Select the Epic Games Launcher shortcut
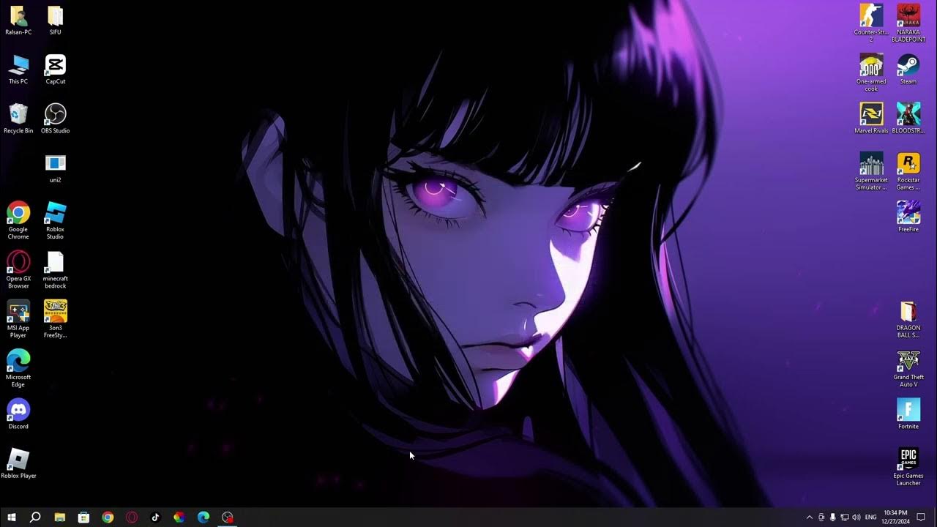Image resolution: width=937 pixels, height=527 pixels. click(908, 467)
